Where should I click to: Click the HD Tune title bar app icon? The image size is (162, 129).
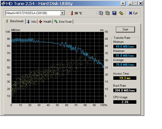pyautogui.click(x=4, y=4)
